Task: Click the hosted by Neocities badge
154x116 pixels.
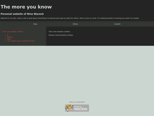Action: tap(77, 108)
